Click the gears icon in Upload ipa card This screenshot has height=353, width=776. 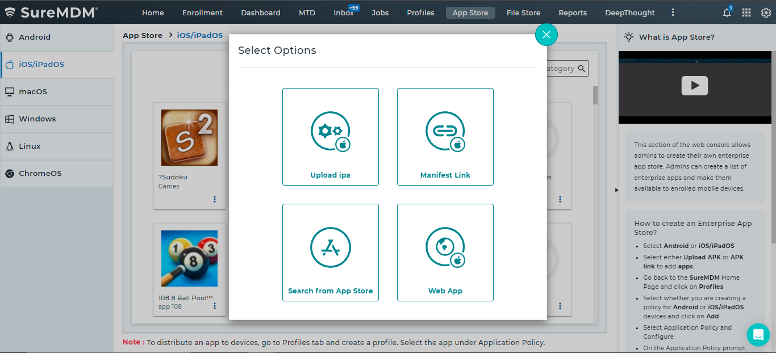331,131
